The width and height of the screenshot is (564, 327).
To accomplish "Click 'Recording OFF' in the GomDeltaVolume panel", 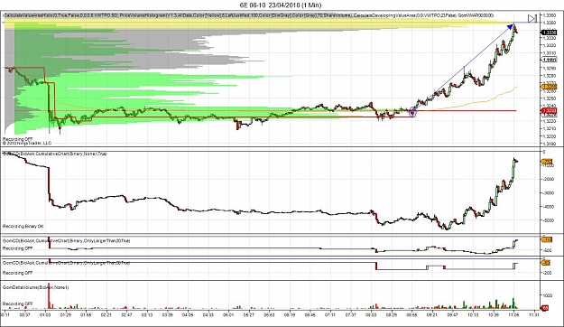I will pyautogui.click(x=17, y=304).
